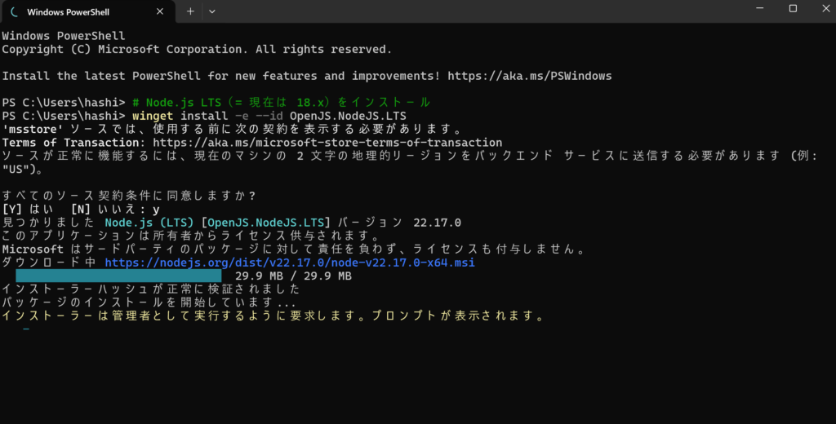The height and width of the screenshot is (424, 836).
Task: Click the yellow administrator prompt warning line
Action: [273, 316]
